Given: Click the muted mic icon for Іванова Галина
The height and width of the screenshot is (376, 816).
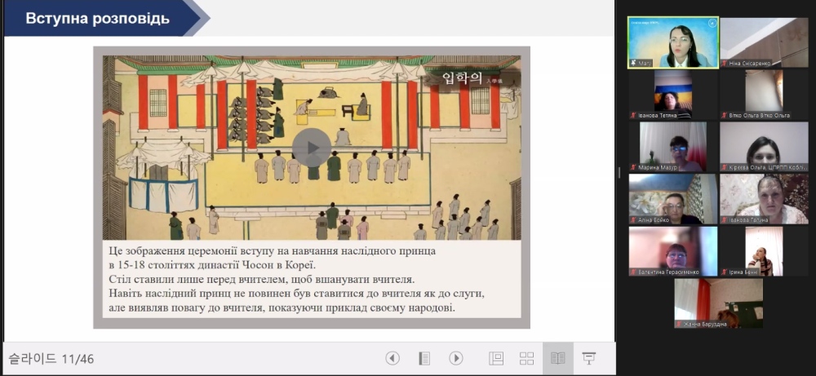Looking at the screenshot, I should click(724, 219).
